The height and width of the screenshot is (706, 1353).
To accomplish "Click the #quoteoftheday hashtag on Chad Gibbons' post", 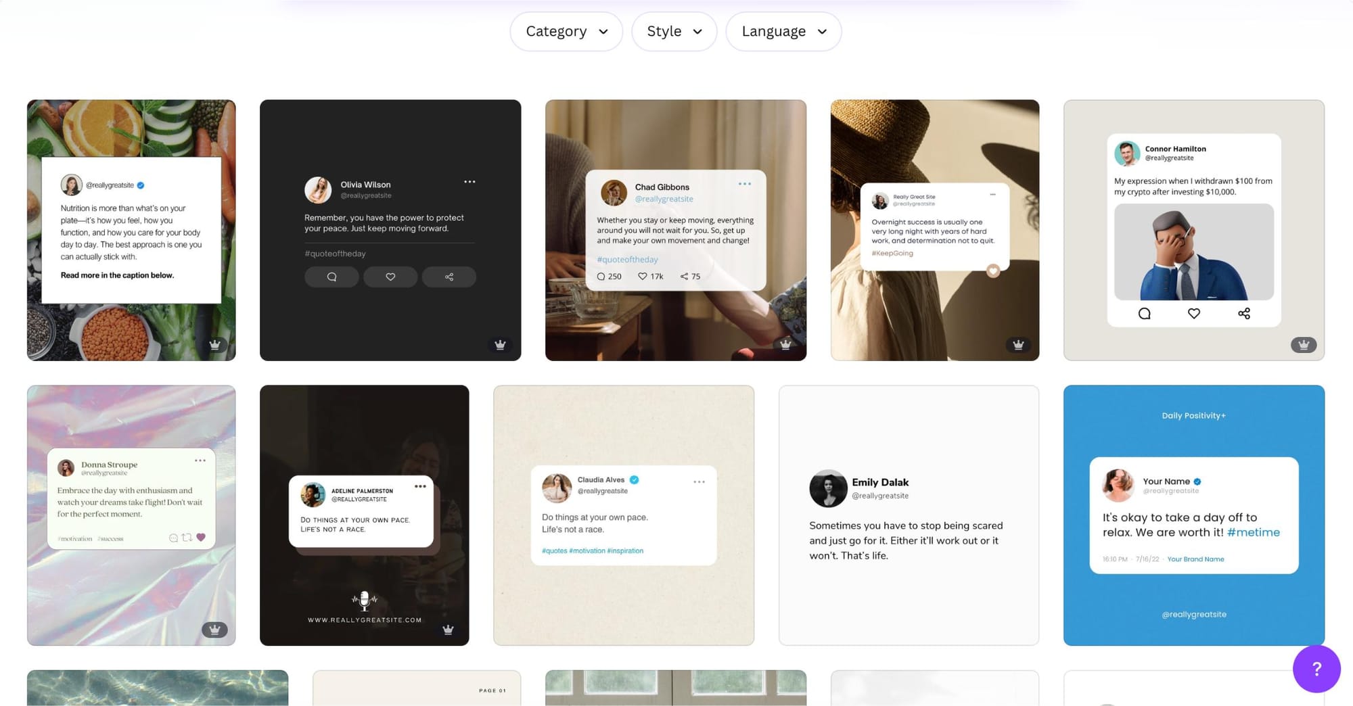I will [627, 259].
